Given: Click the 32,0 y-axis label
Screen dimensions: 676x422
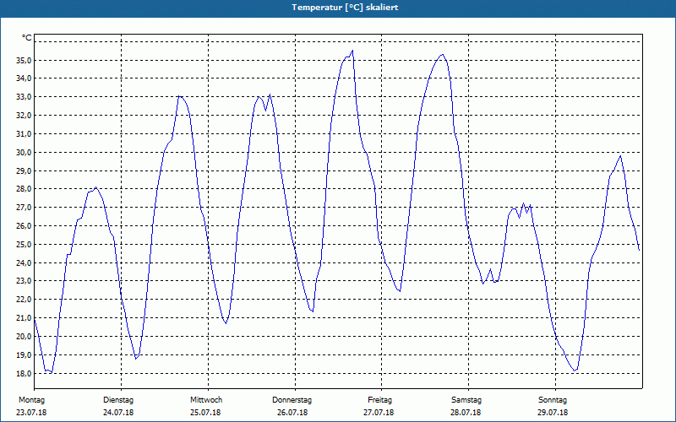Looking at the screenshot, I should (x=24, y=116).
